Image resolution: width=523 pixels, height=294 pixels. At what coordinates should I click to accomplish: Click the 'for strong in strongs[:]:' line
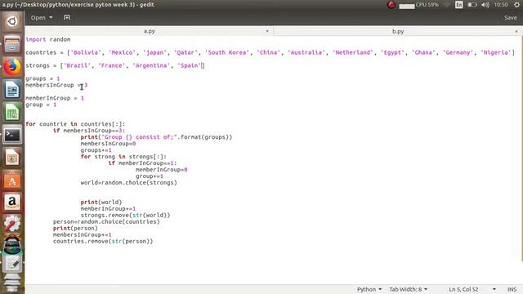coord(123,157)
